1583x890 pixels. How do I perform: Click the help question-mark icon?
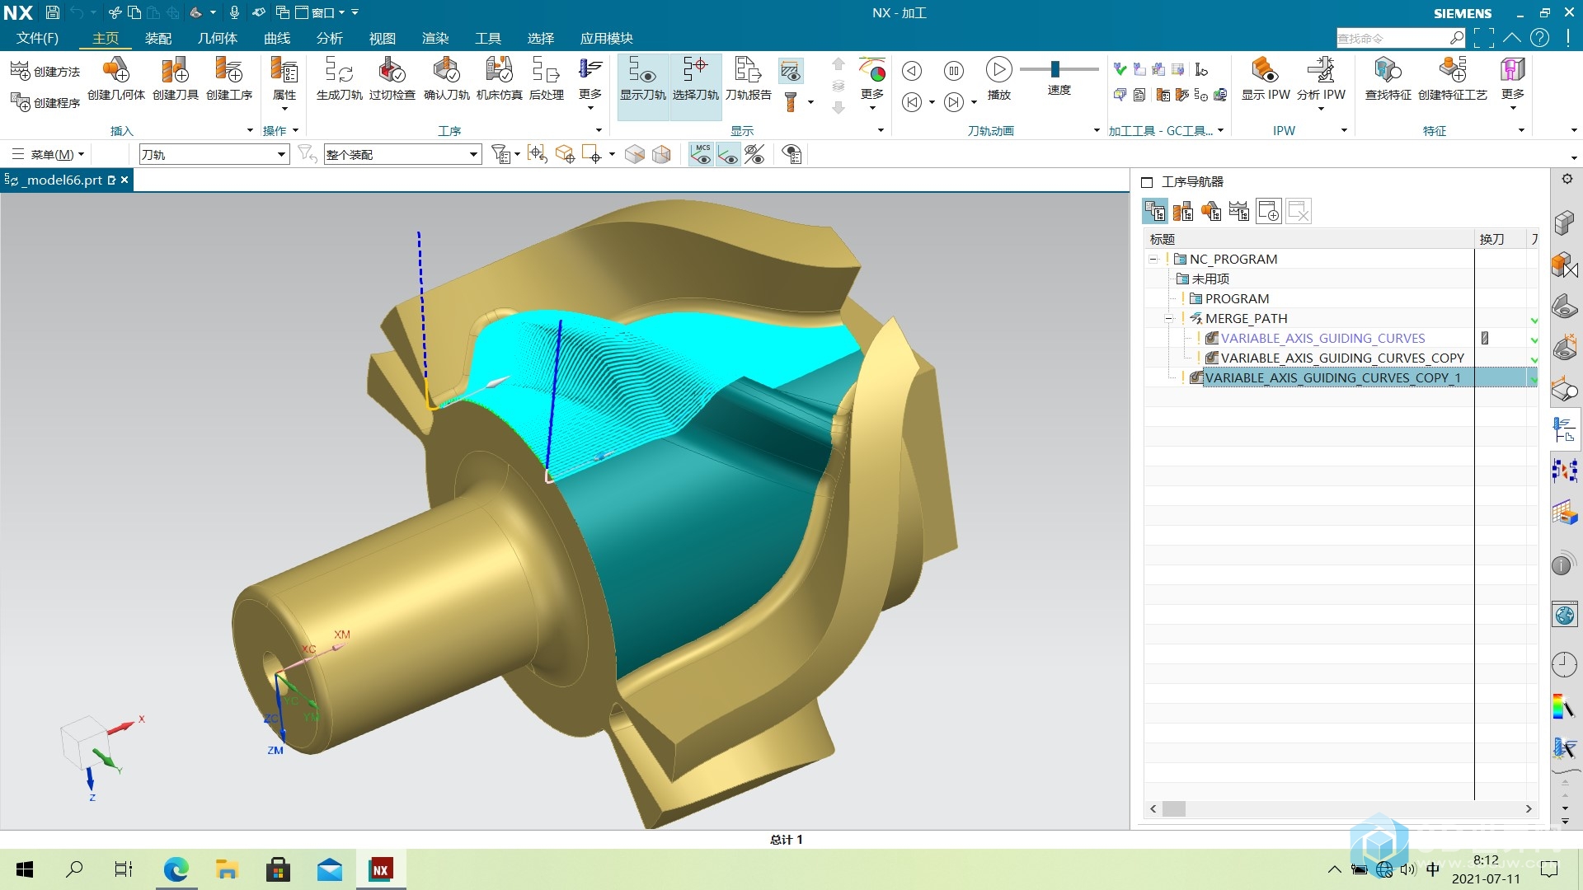[1539, 38]
